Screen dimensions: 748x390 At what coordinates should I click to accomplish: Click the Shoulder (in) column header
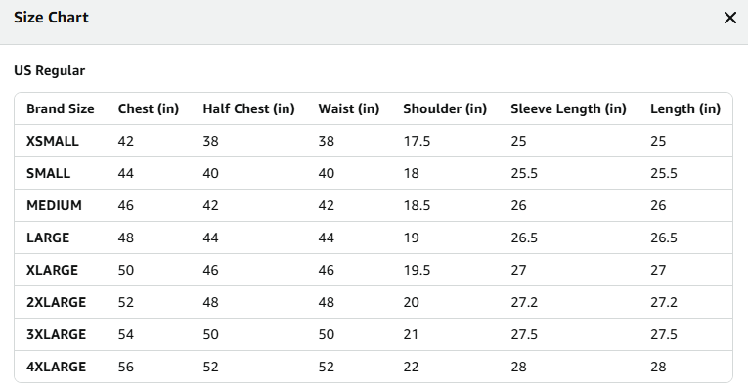tap(445, 108)
